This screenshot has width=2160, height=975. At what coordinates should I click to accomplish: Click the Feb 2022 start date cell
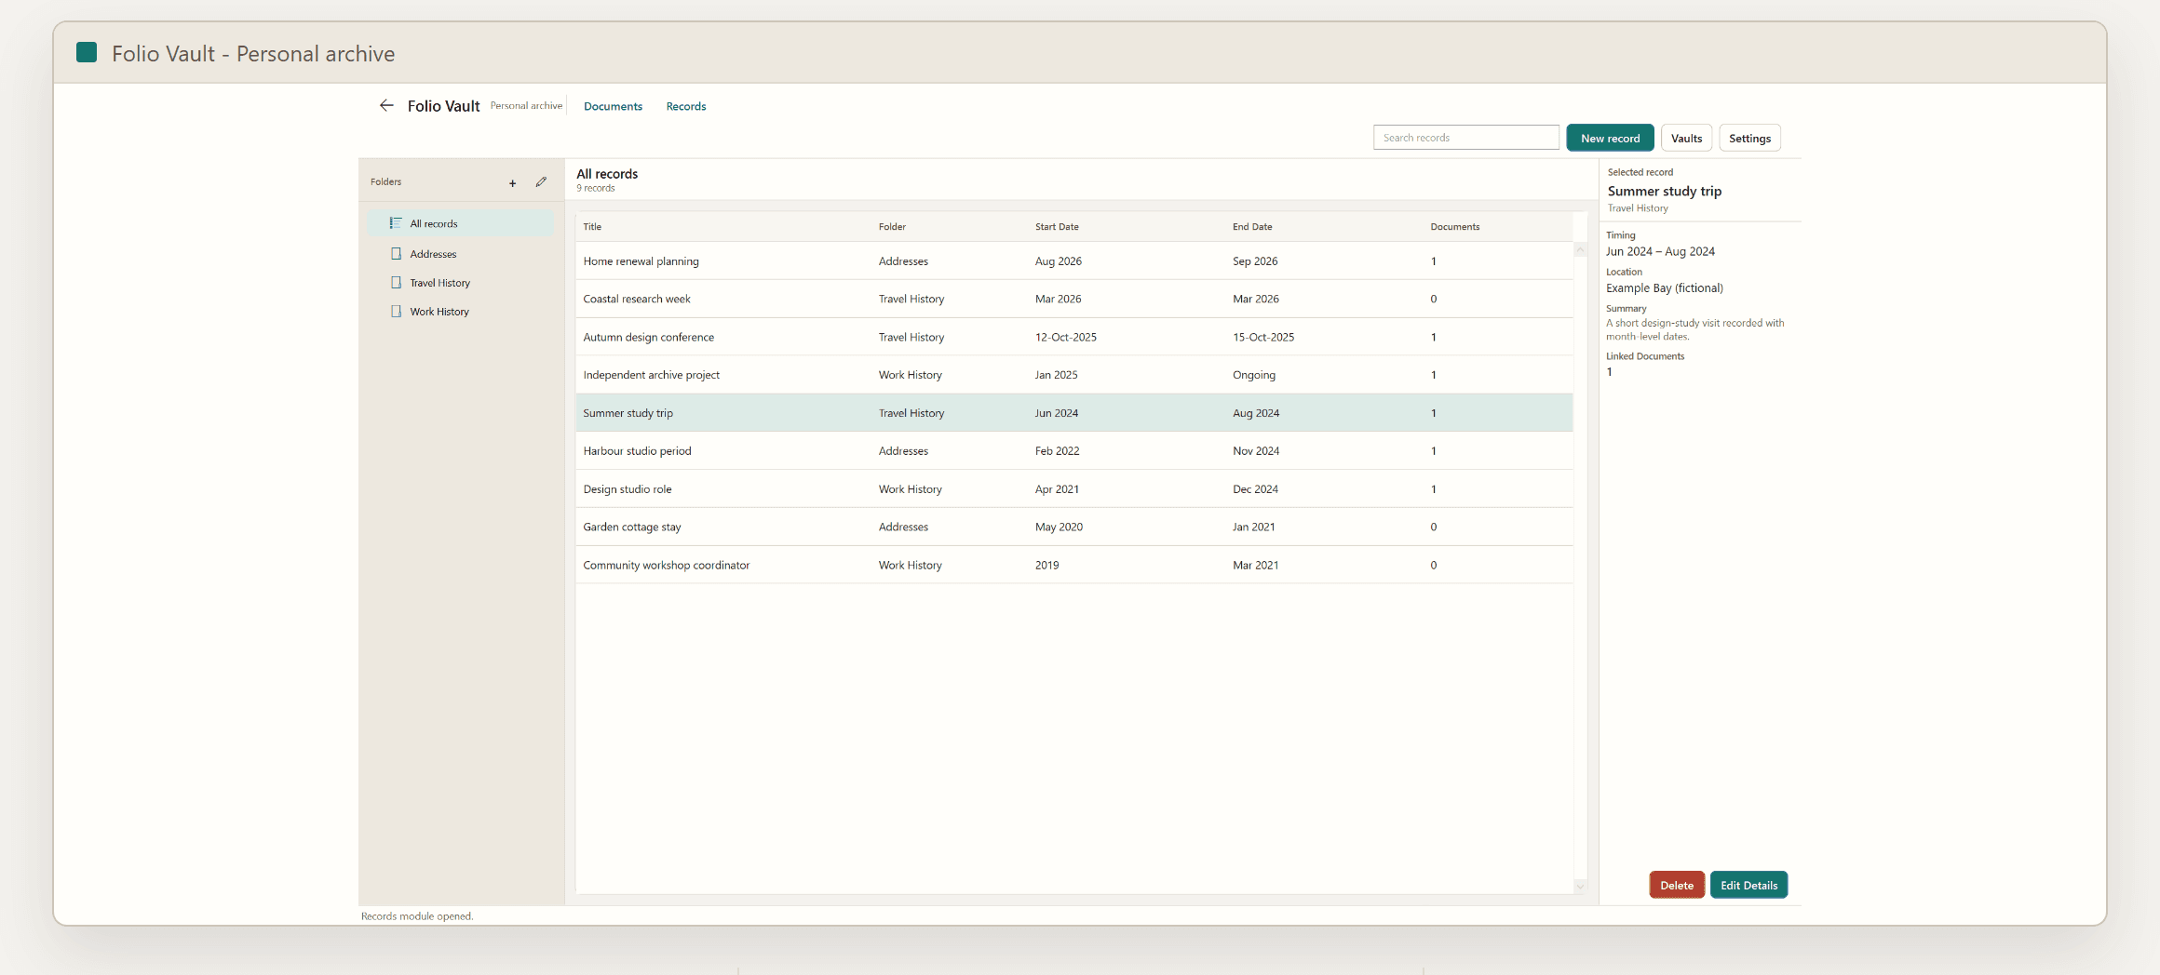(x=1057, y=451)
